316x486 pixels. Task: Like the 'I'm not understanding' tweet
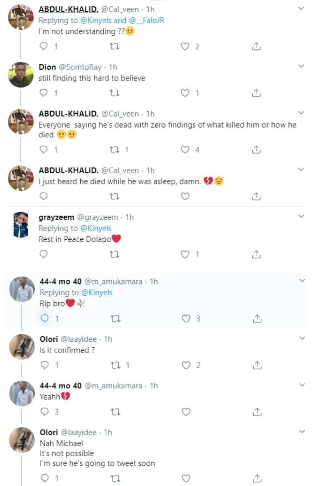click(x=185, y=47)
